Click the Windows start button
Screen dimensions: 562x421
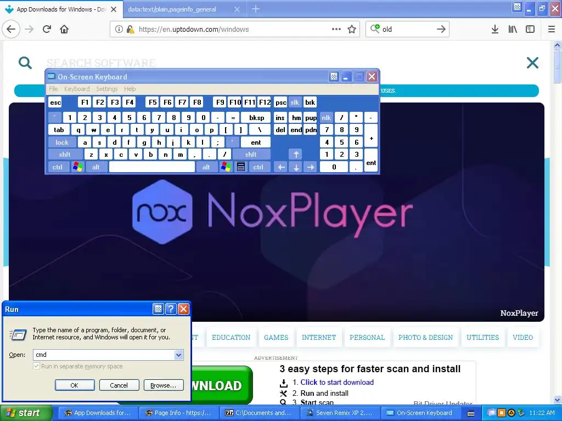[26, 413]
